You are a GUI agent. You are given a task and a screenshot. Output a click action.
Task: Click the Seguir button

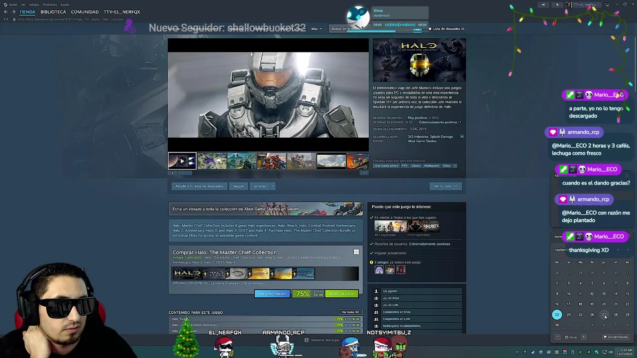pyautogui.click(x=238, y=186)
